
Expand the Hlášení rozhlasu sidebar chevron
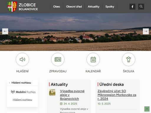tap(9, 83)
